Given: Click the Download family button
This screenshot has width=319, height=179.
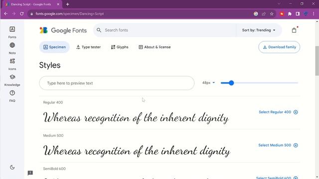Looking at the screenshot, I should pos(279,47).
